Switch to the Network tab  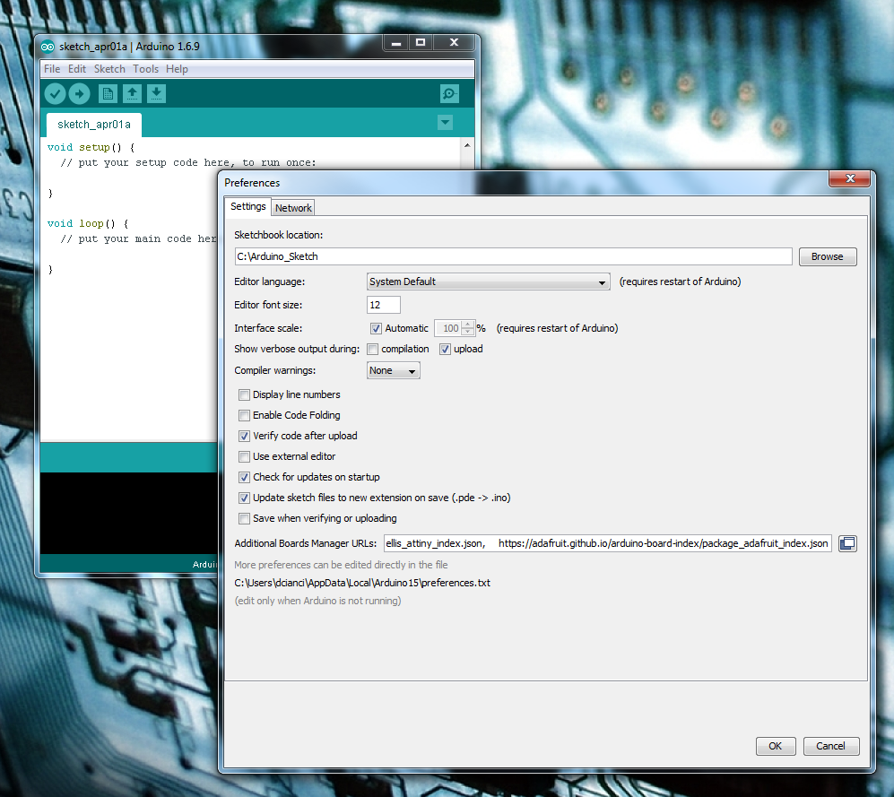(x=293, y=208)
